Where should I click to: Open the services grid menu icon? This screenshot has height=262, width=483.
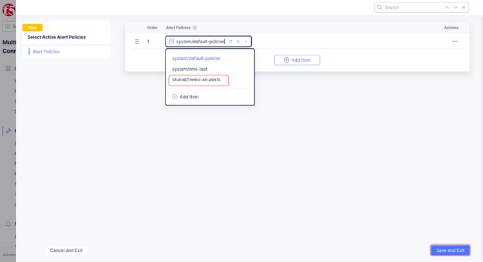[8, 26]
